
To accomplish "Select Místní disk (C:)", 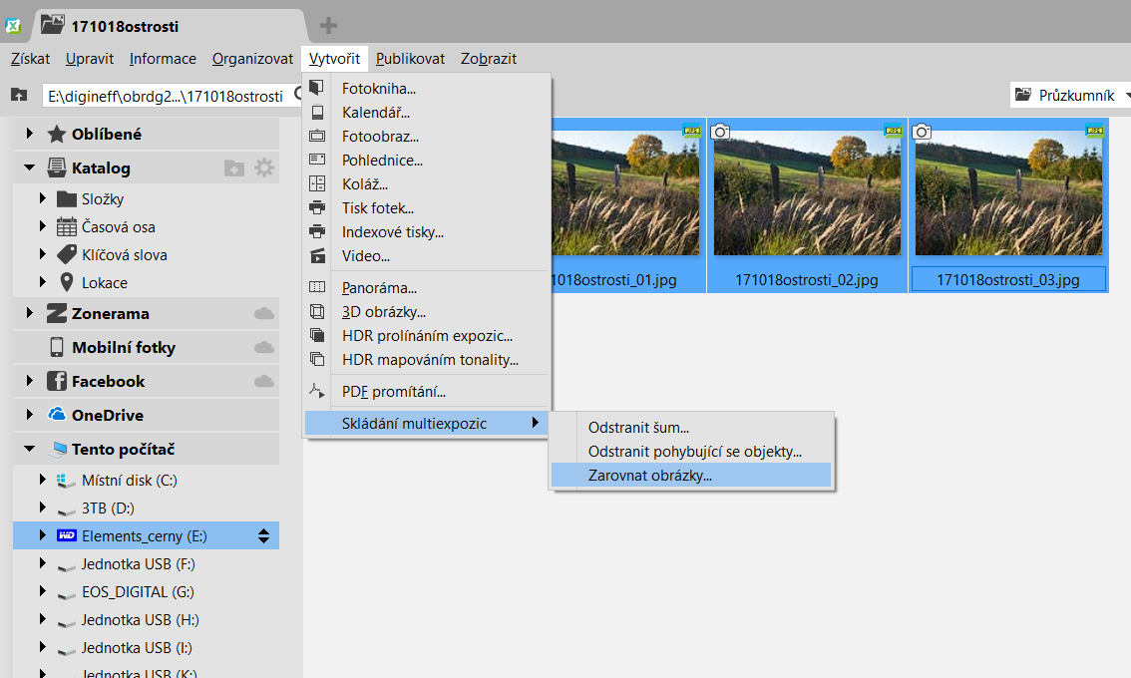I will click(129, 481).
